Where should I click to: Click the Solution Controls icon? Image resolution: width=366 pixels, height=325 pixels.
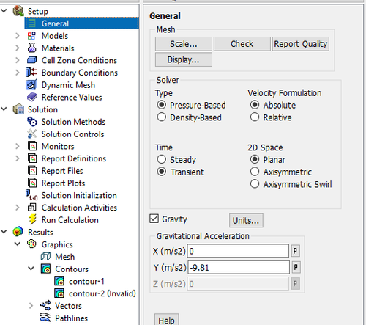[x=32, y=134]
